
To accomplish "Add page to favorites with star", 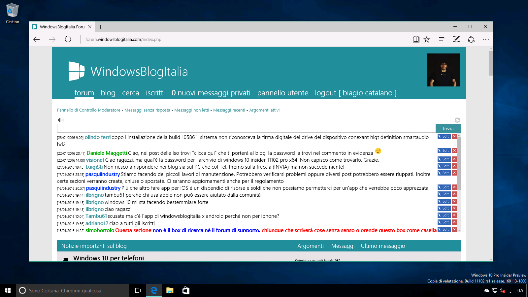I will point(427,39).
